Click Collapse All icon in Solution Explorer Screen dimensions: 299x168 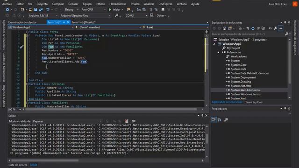coord(258,28)
